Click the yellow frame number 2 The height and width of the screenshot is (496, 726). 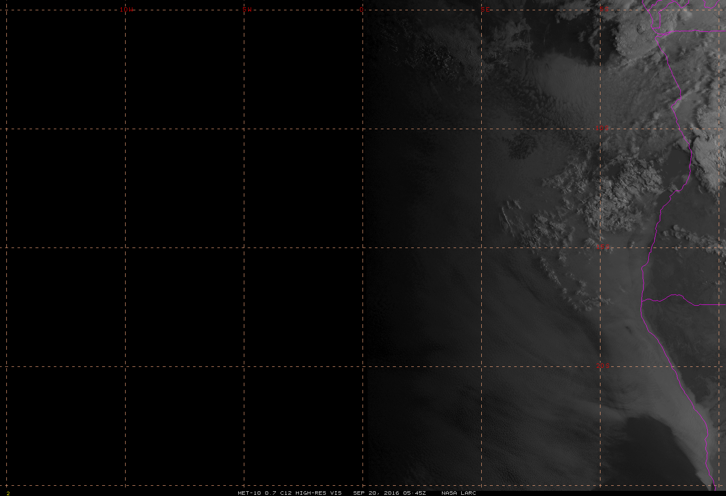coord(8,493)
